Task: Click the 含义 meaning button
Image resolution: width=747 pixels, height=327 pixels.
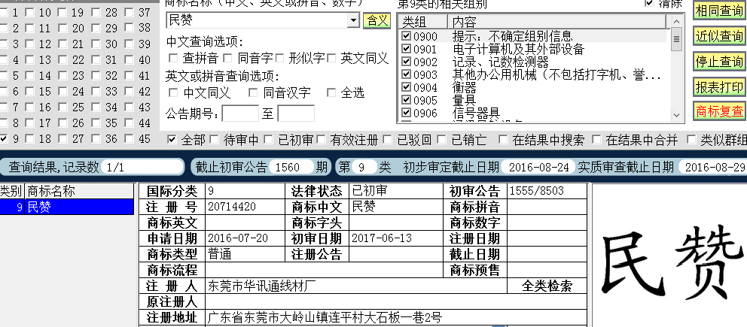Action: pos(377,20)
